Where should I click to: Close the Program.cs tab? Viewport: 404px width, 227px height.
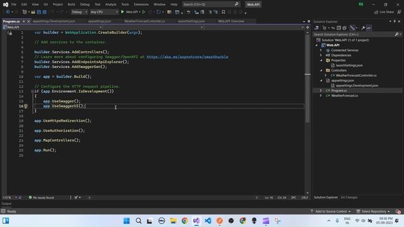28,21
